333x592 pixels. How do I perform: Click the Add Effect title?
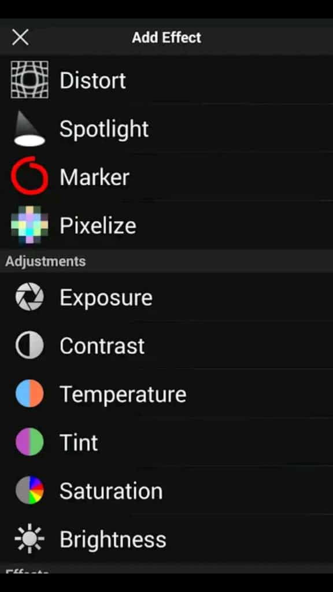click(x=166, y=38)
